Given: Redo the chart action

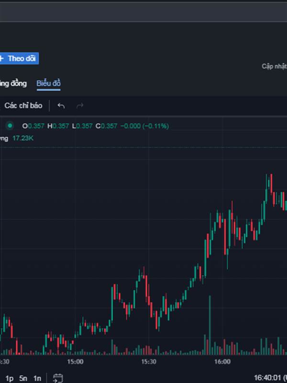Looking at the screenshot, I should tap(80, 105).
